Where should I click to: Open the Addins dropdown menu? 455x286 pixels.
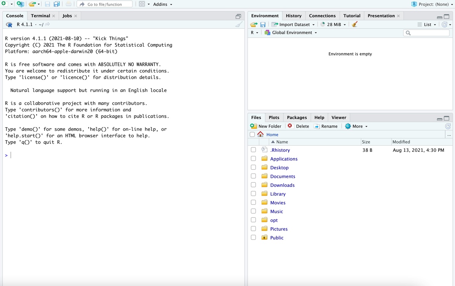click(163, 4)
